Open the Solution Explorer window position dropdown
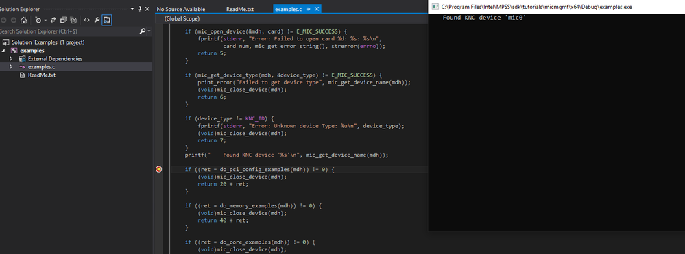The width and height of the screenshot is (685, 254). 132,9
